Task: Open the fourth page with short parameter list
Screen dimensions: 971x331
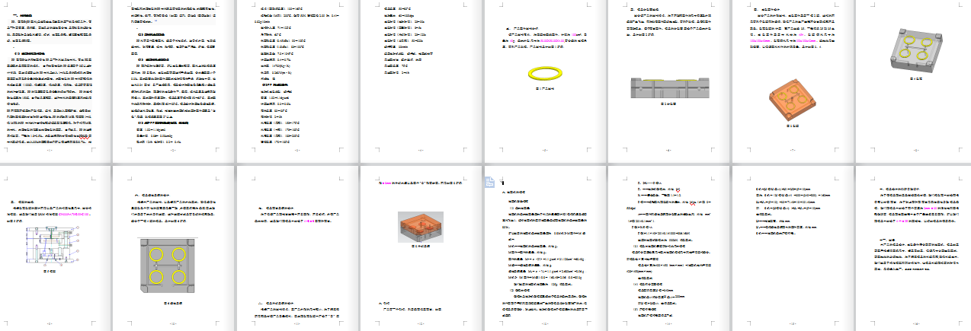Action: (x=421, y=82)
